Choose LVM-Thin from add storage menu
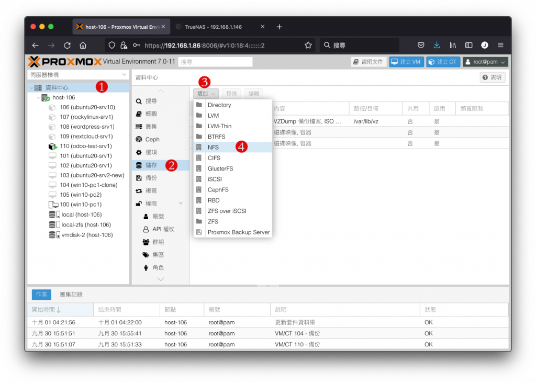 [x=232, y=126]
